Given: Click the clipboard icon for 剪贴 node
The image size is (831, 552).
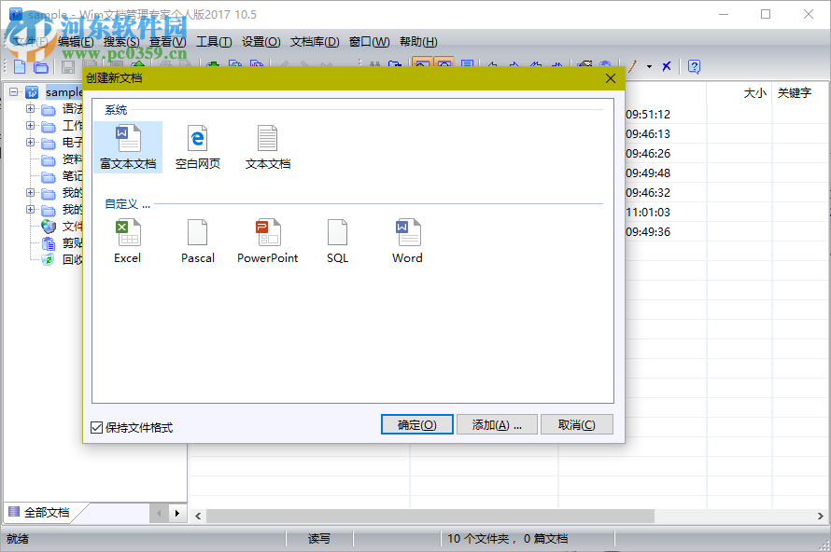Looking at the screenshot, I should (49, 243).
